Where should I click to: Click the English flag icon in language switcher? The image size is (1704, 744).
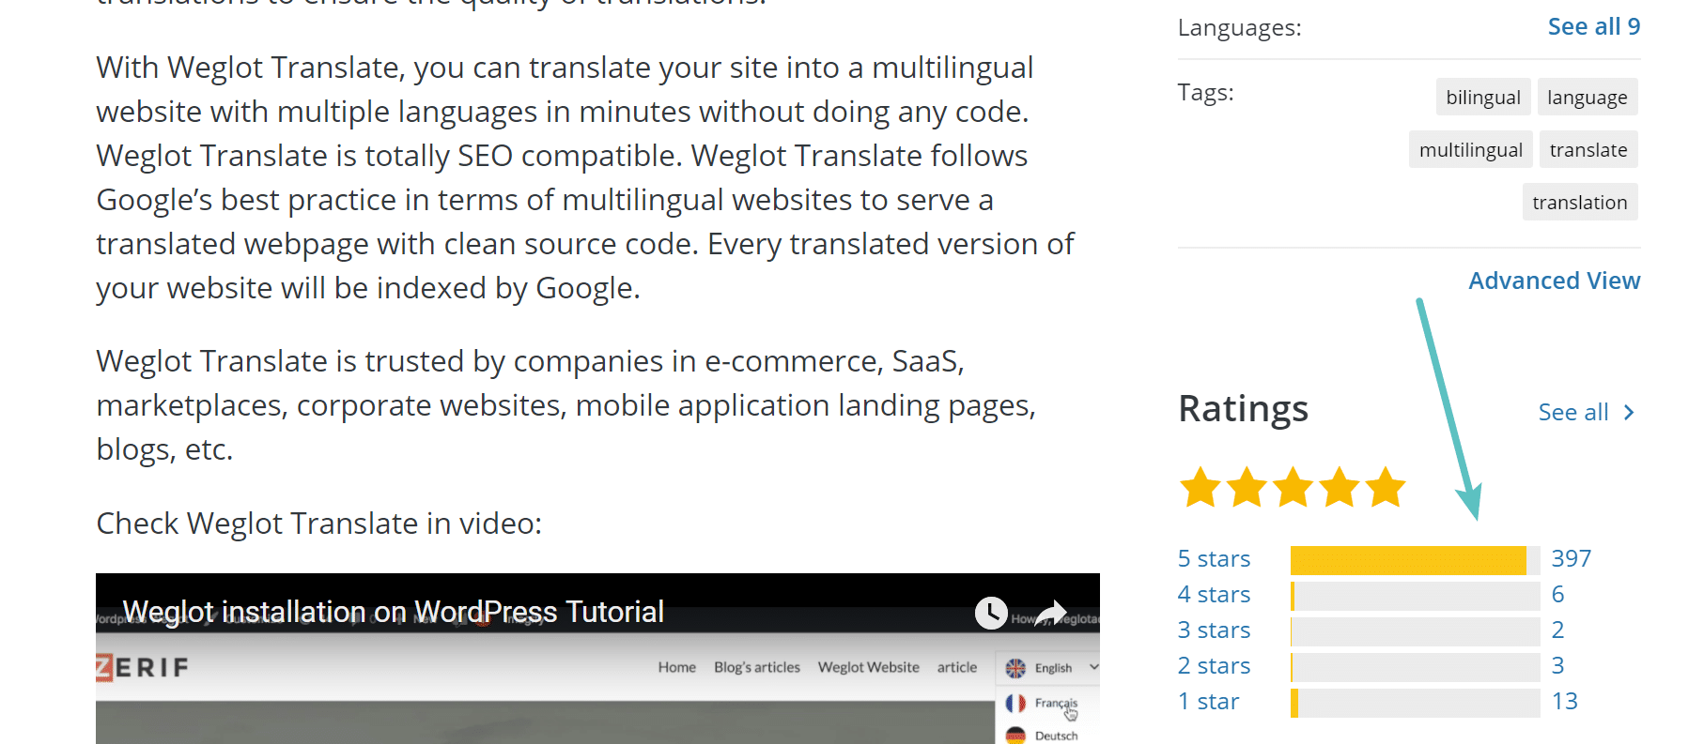click(x=1015, y=668)
